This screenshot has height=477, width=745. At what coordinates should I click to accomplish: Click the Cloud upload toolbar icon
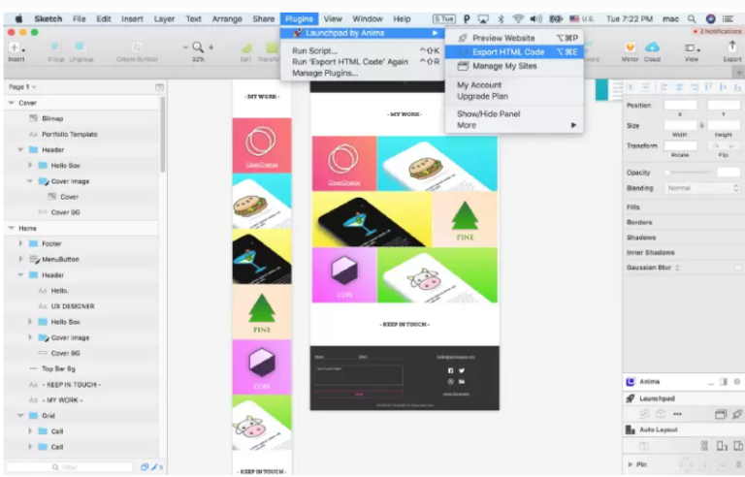pyautogui.click(x=652, y=48)
